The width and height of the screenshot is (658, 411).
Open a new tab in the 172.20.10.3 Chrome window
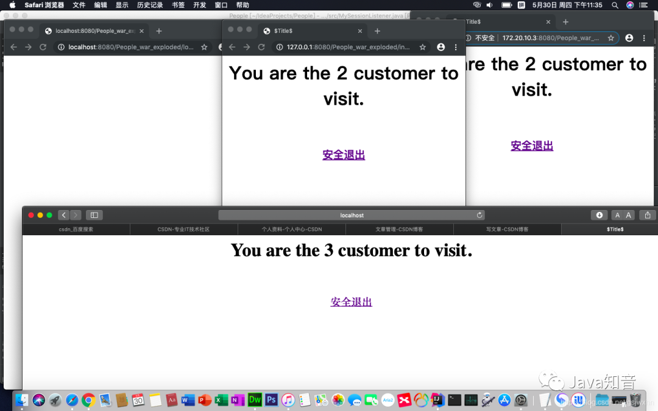pos(565,22)
